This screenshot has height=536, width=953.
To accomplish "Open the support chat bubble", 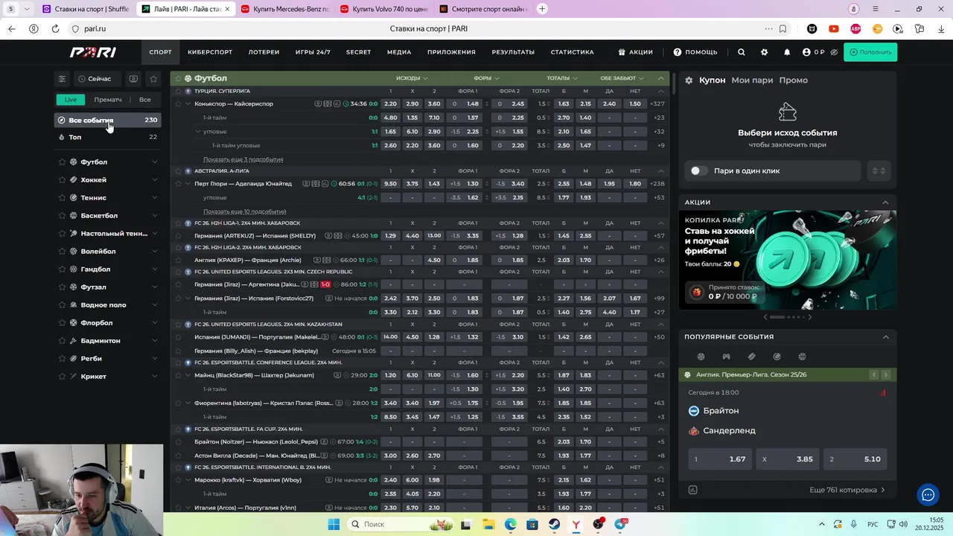I will coord(928,494).
